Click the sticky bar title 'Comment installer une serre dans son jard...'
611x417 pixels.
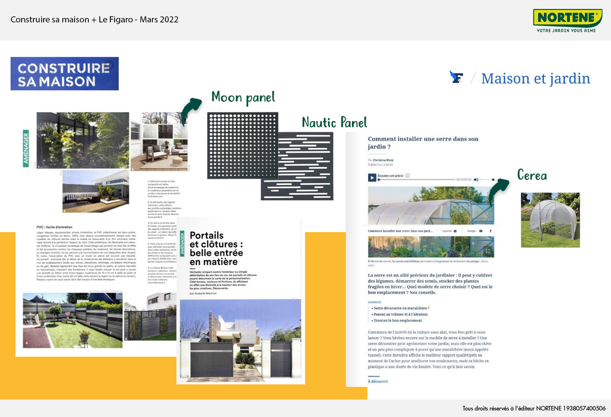coord(400,231)
